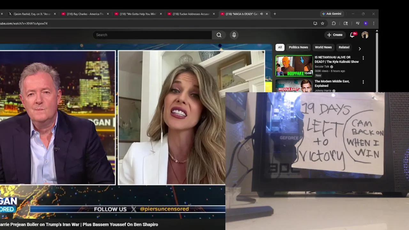Click the Create button
Viewport: 409px width, 230px height.
click(x=335, y=35)
